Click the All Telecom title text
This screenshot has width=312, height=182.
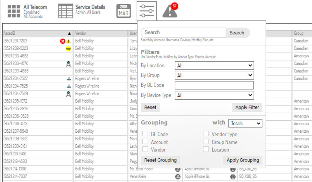35,7
